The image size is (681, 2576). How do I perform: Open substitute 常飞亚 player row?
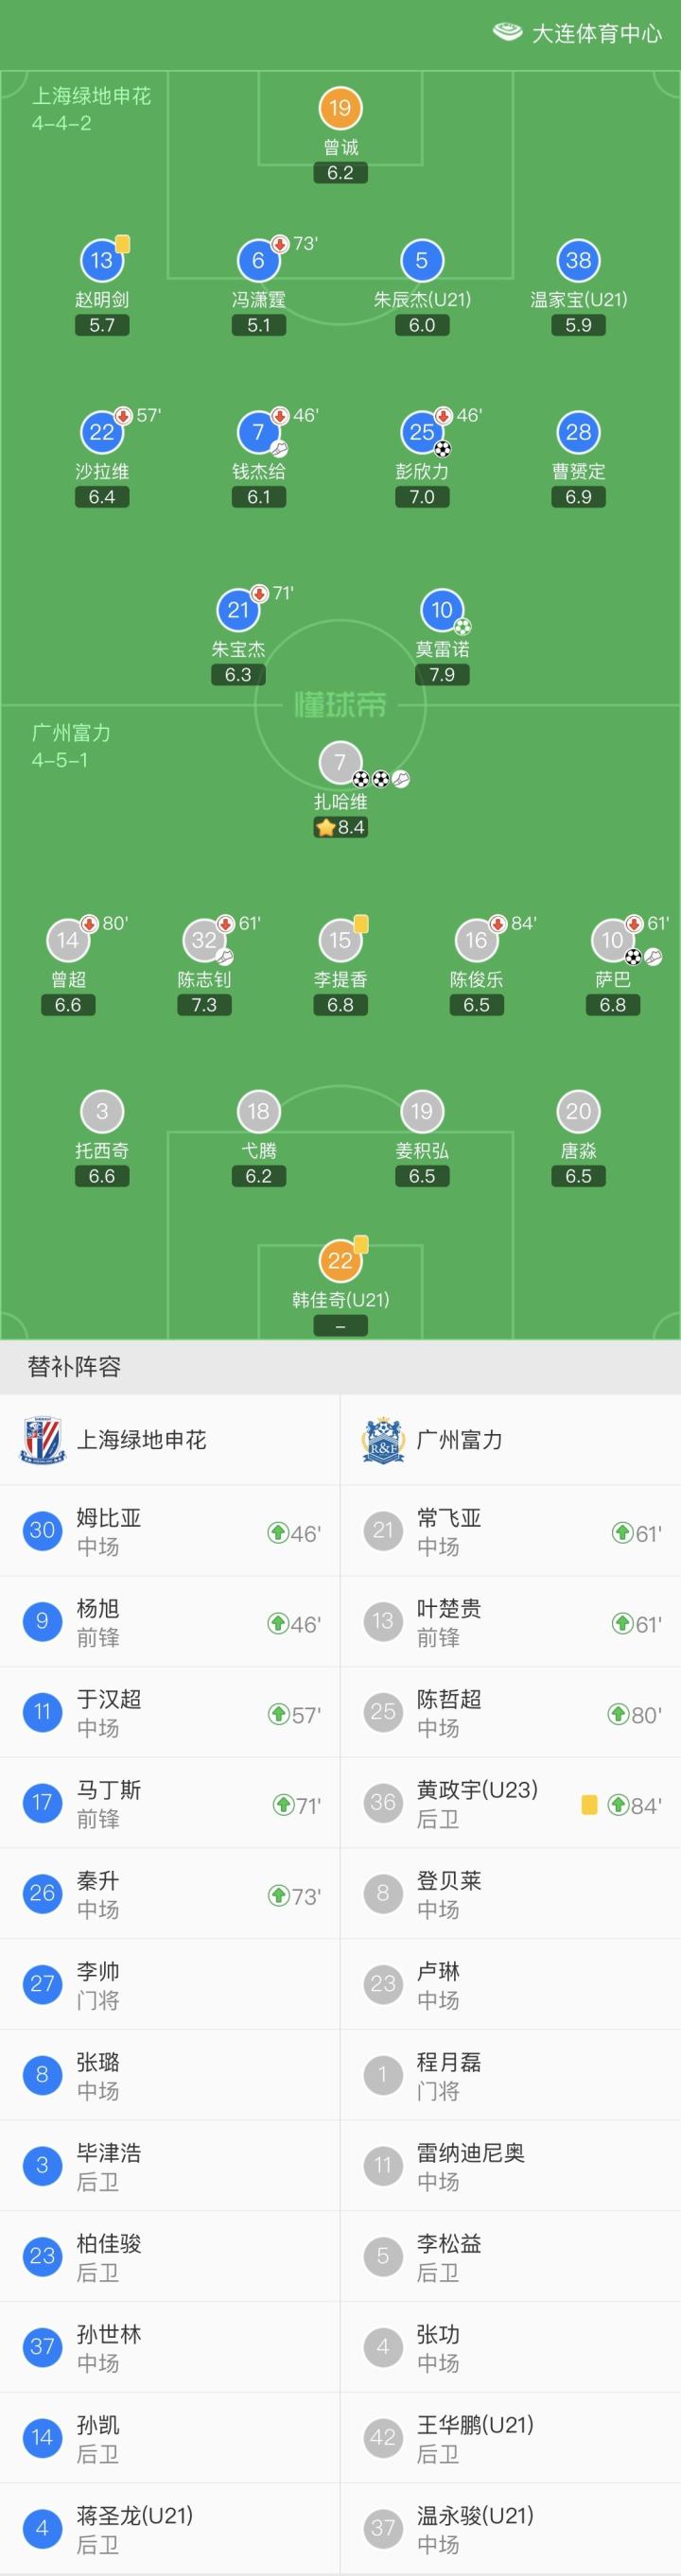tap(510, 1531)
